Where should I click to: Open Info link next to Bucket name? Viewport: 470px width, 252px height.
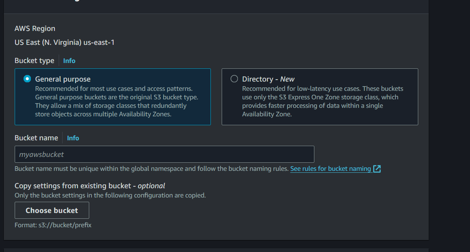point(73,138)
